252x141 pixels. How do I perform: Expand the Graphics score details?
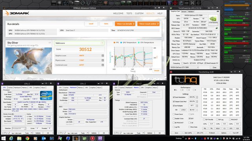[x=103, y=56]
